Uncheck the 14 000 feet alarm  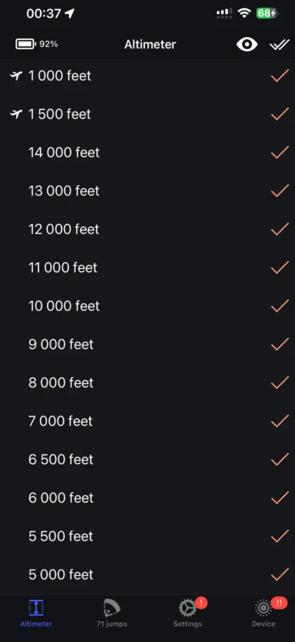(x=280, y=152)
